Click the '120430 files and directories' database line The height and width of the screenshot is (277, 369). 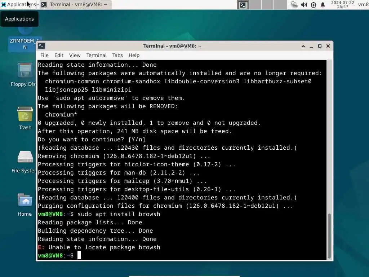click(167, 148)
